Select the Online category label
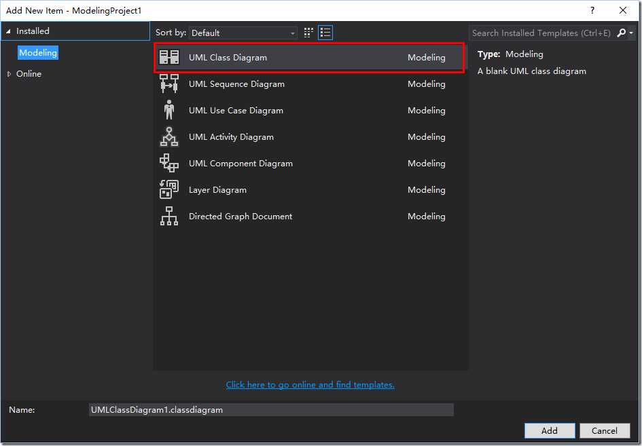 (x=29, y=74)
